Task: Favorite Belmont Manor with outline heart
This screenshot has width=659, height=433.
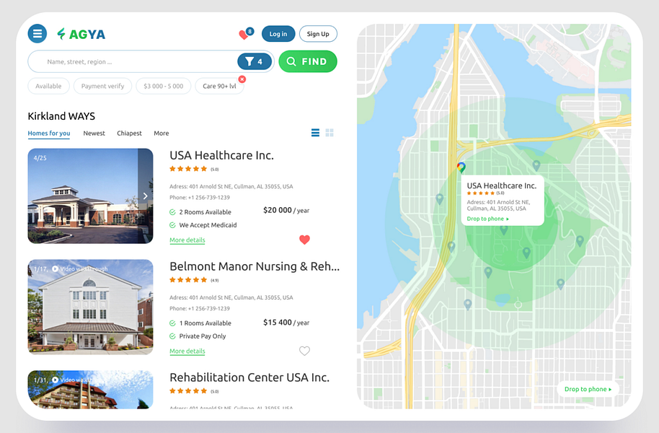Action: [305, 351]
